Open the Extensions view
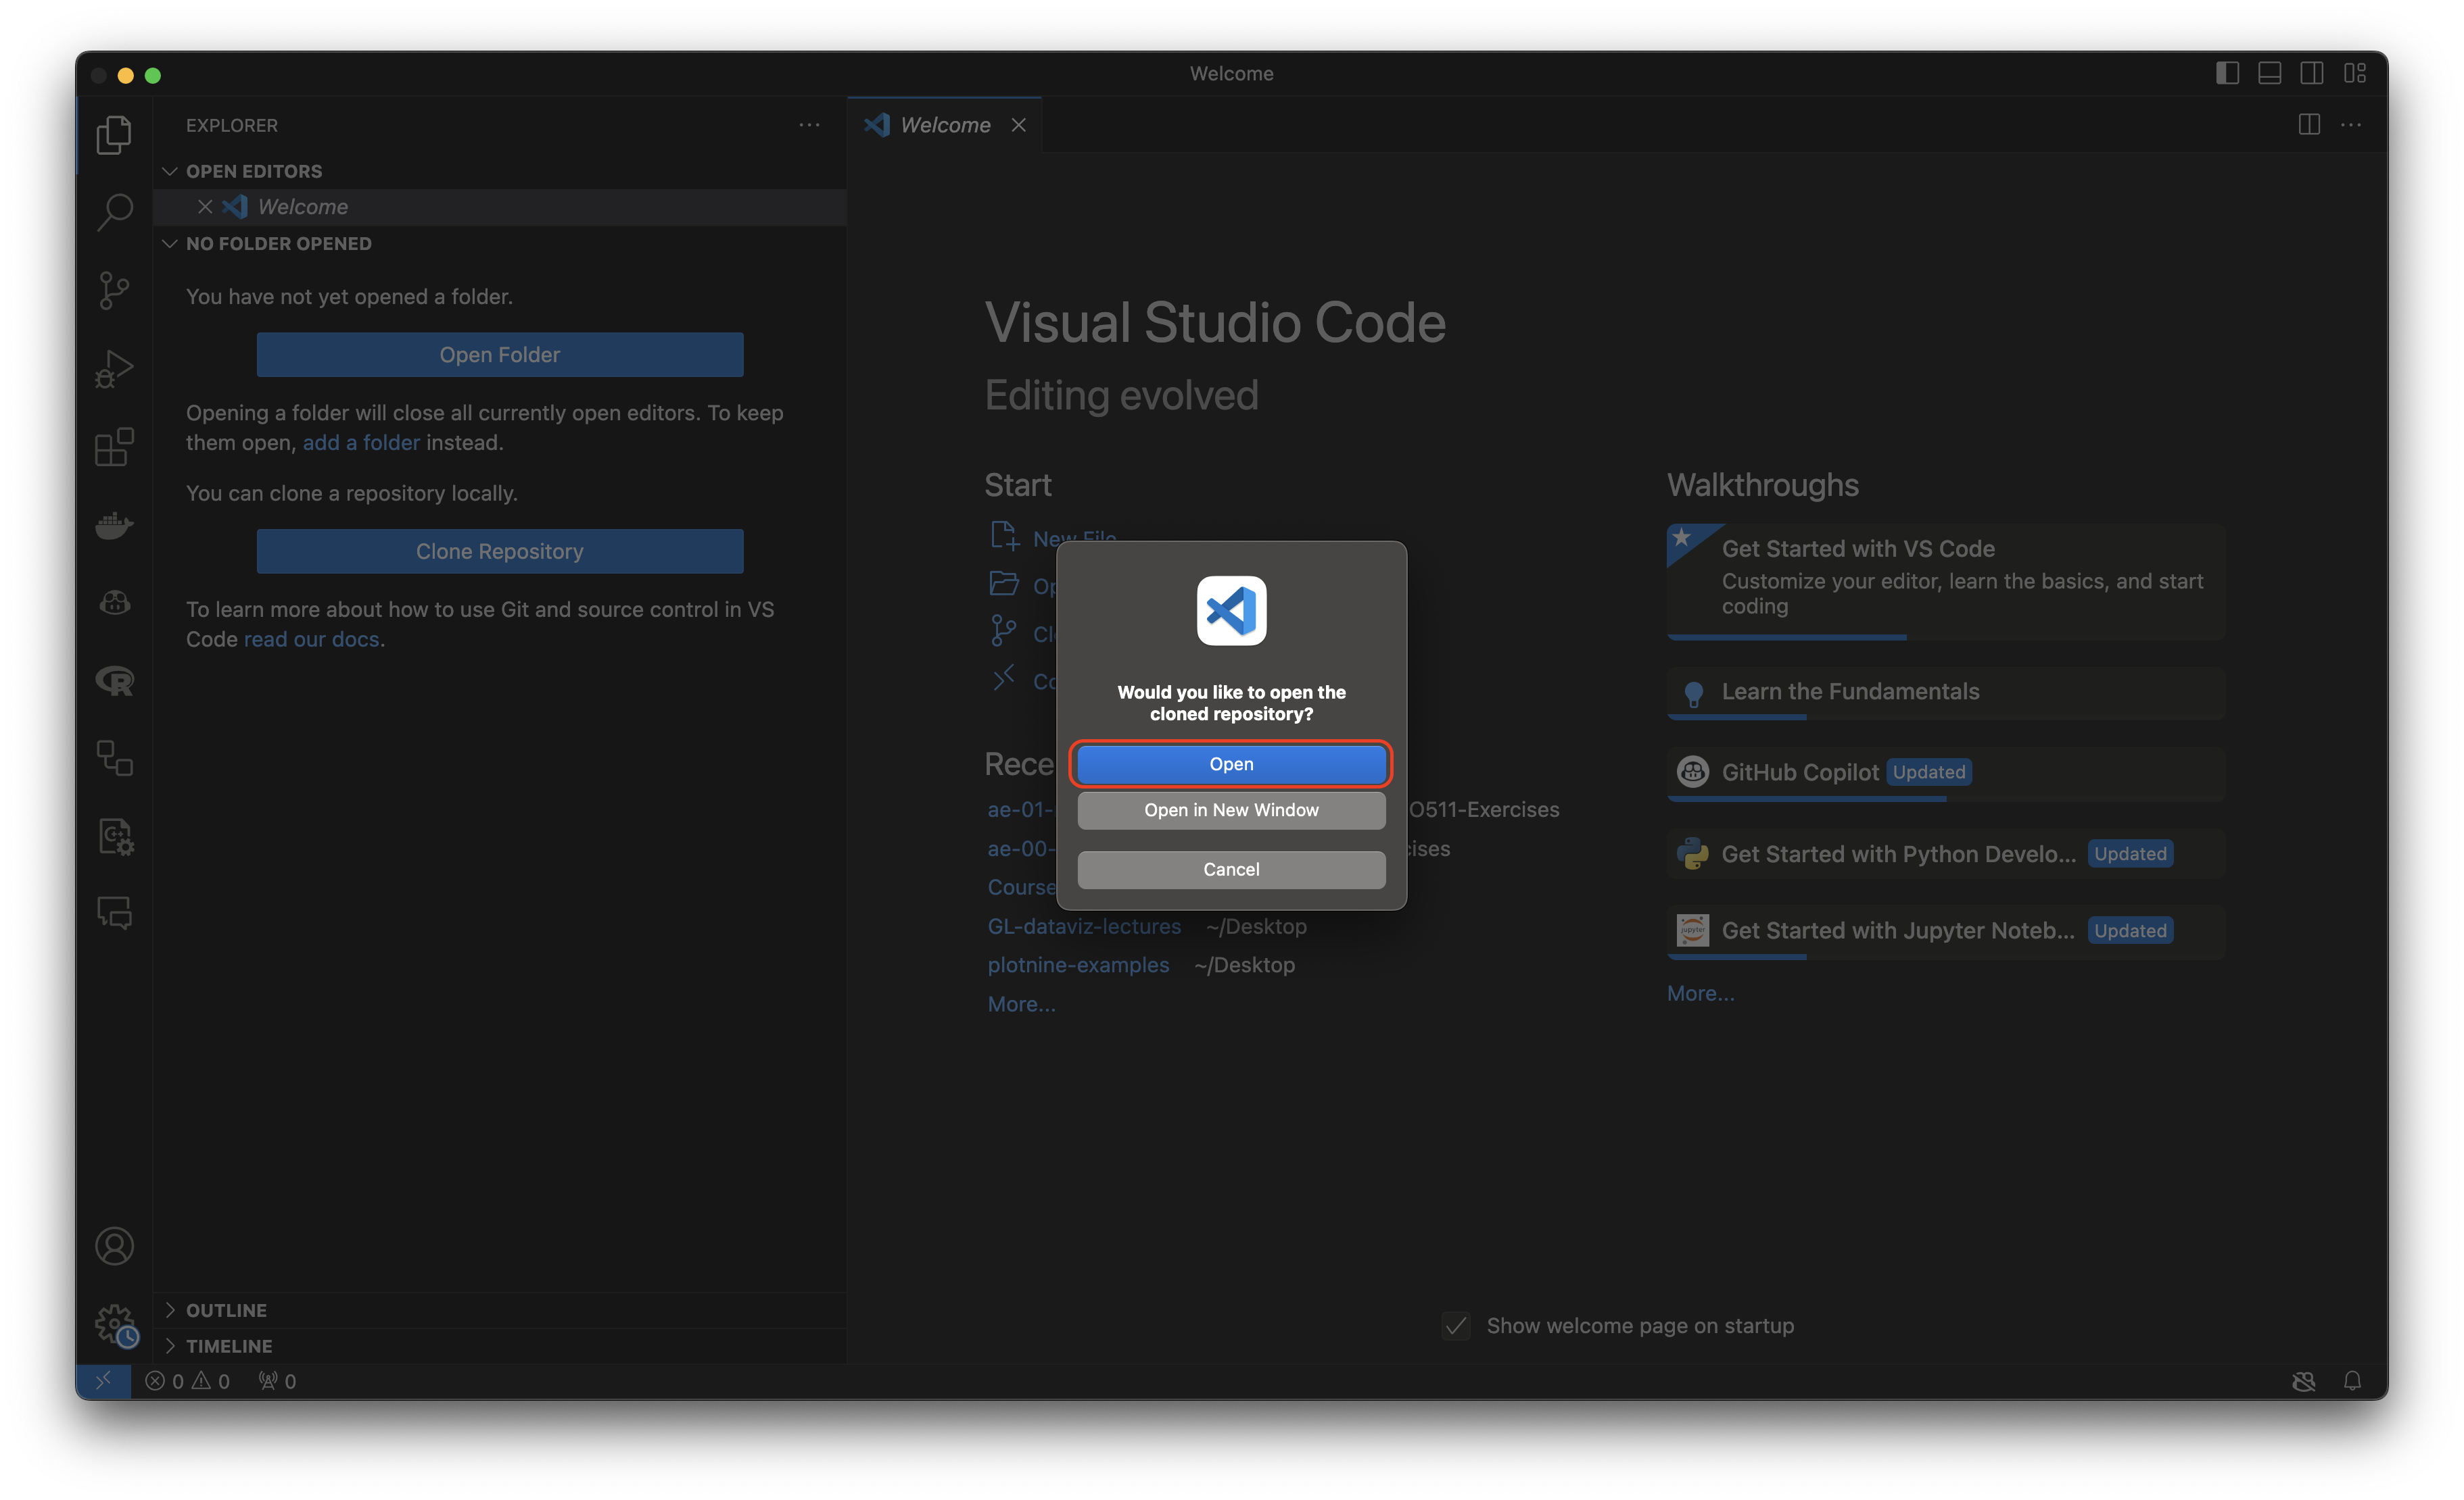 click(114, 447)
